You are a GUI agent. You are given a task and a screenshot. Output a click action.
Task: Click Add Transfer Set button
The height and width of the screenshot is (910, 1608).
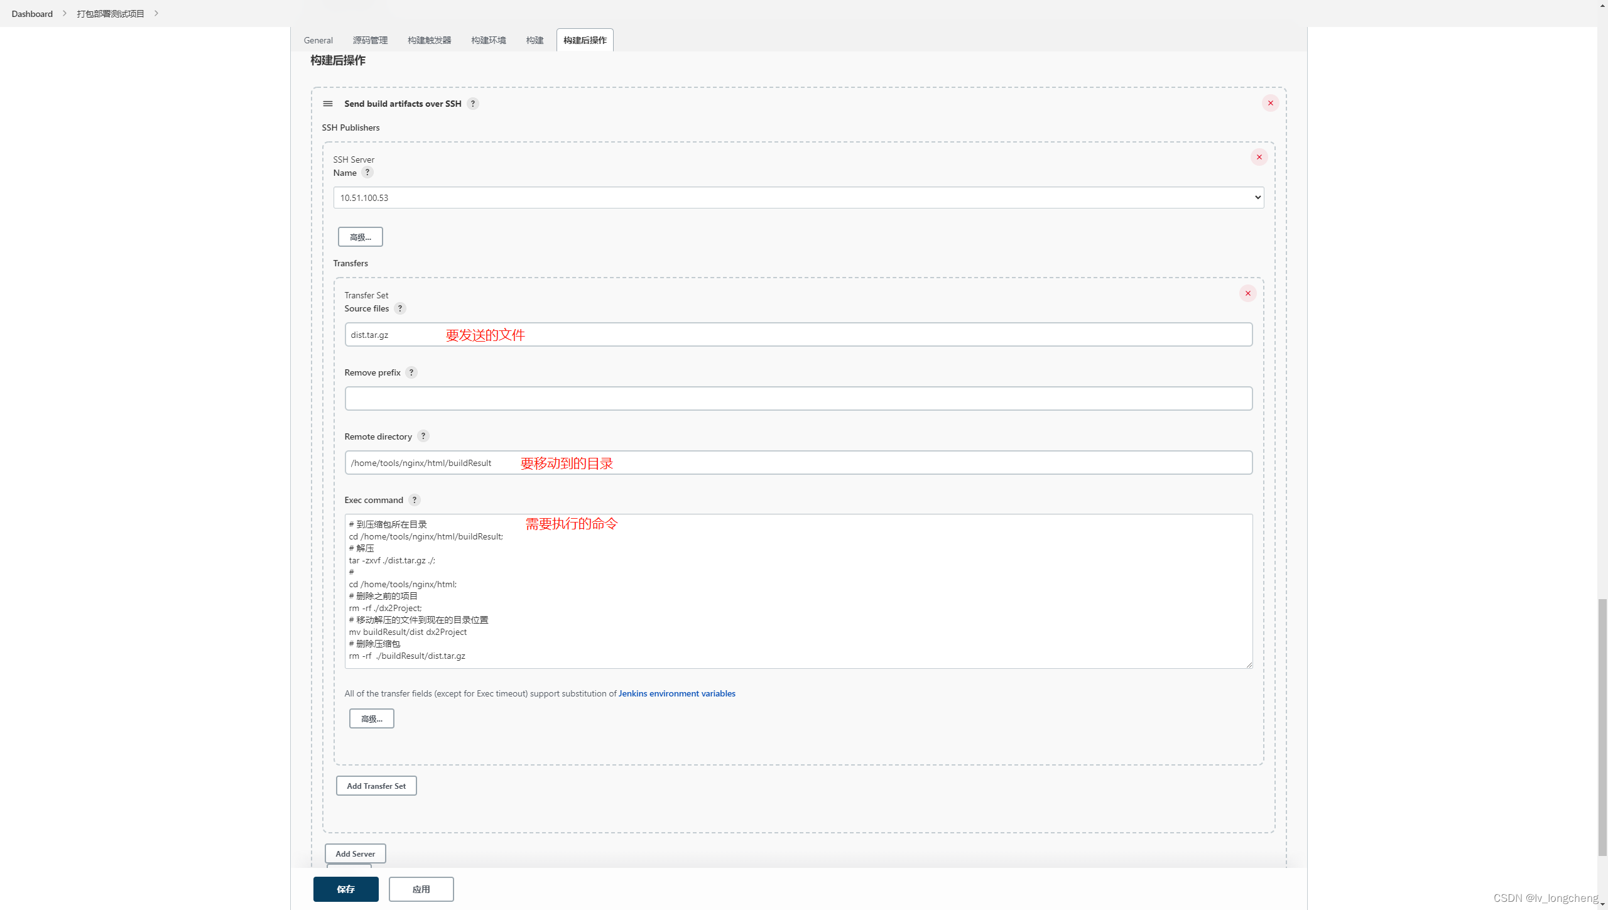[x=376, y=786]
